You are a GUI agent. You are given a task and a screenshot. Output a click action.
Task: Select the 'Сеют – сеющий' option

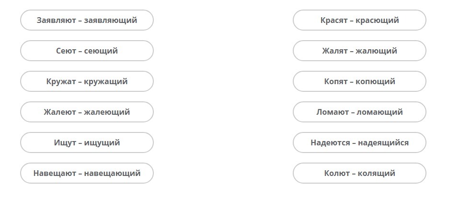[87, 51]
